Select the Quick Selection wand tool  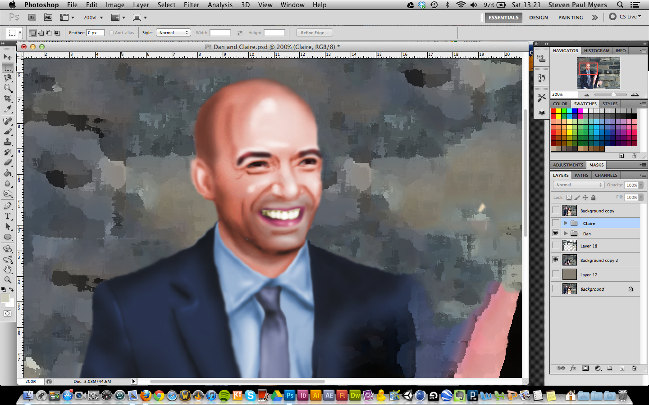[8, 88]
